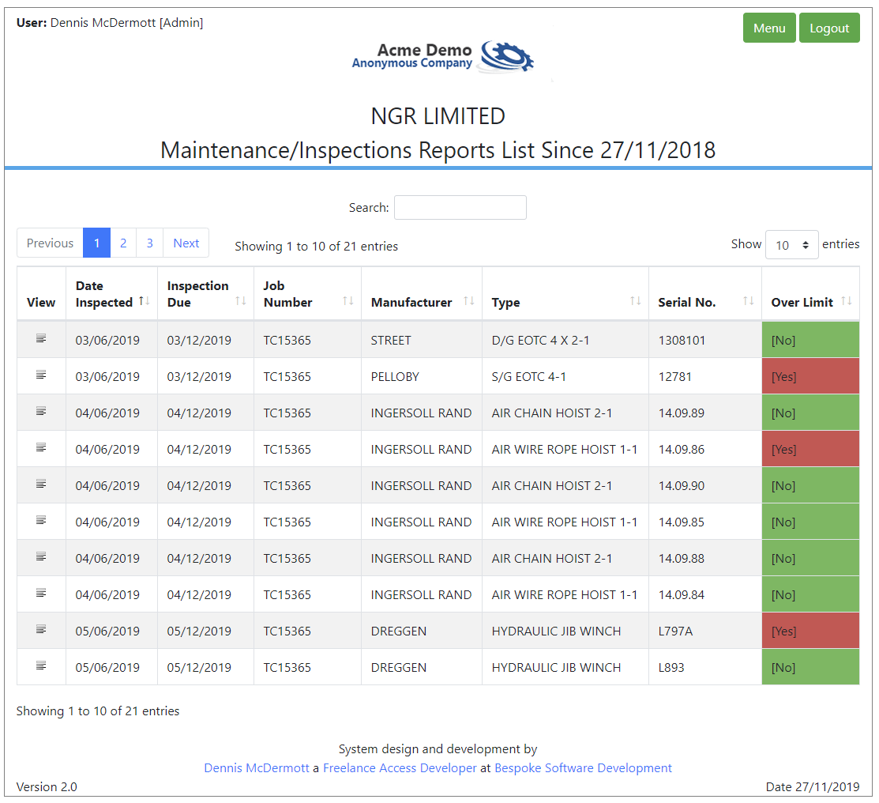Open view icon for serial L797A
879x803 pixels.
[41, 630]
